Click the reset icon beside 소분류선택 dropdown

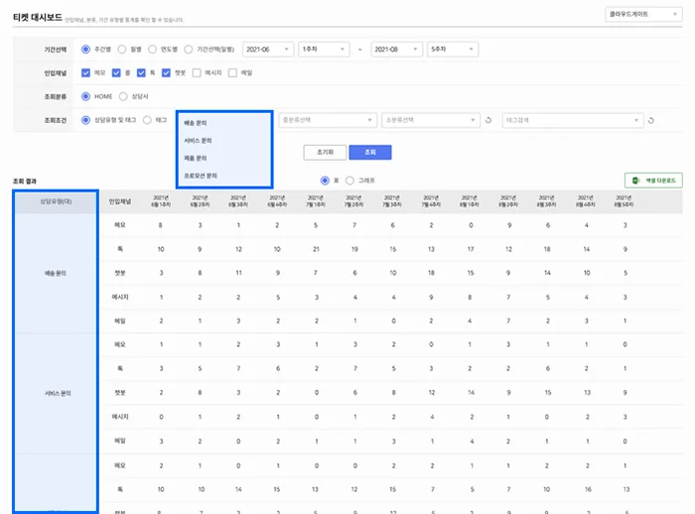click(x=487, y=121)
